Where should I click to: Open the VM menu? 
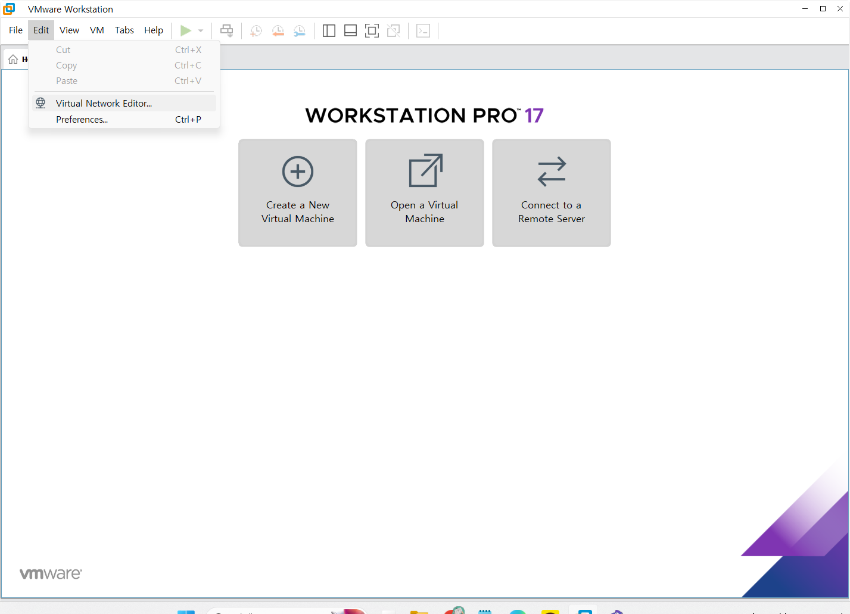[x=97, y=30]
